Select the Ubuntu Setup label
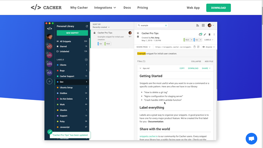 pos(72,87)
